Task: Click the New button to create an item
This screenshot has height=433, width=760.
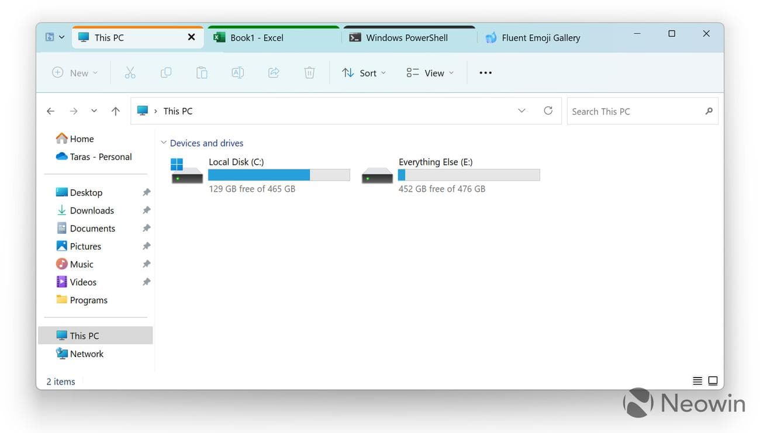Action: pos(74,72)
